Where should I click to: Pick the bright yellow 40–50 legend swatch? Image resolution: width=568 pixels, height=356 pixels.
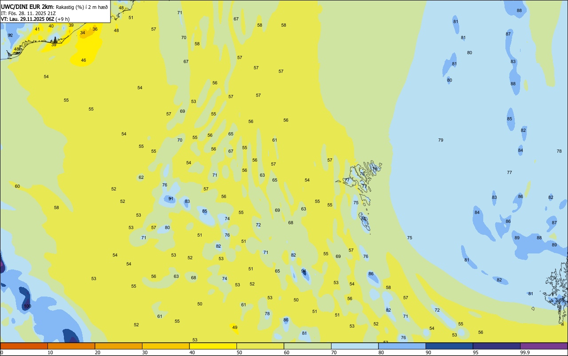tap(213, 346)
